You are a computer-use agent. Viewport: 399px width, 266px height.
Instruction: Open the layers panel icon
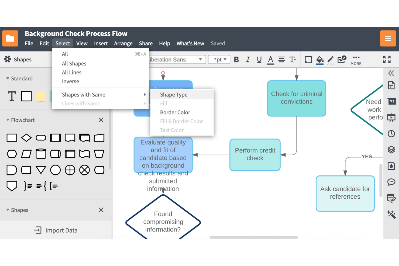point(391,150)
